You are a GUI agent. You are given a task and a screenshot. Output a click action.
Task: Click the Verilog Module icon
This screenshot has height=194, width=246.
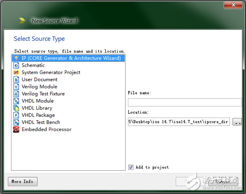coord(16,87)
